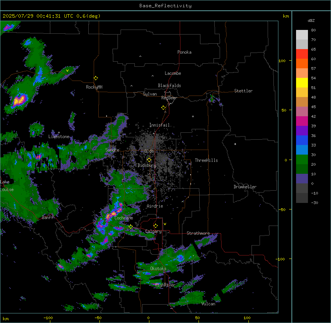
Task: Click the yellow diamond marker south of RedDeer
Action: click(x=163, y=108)
